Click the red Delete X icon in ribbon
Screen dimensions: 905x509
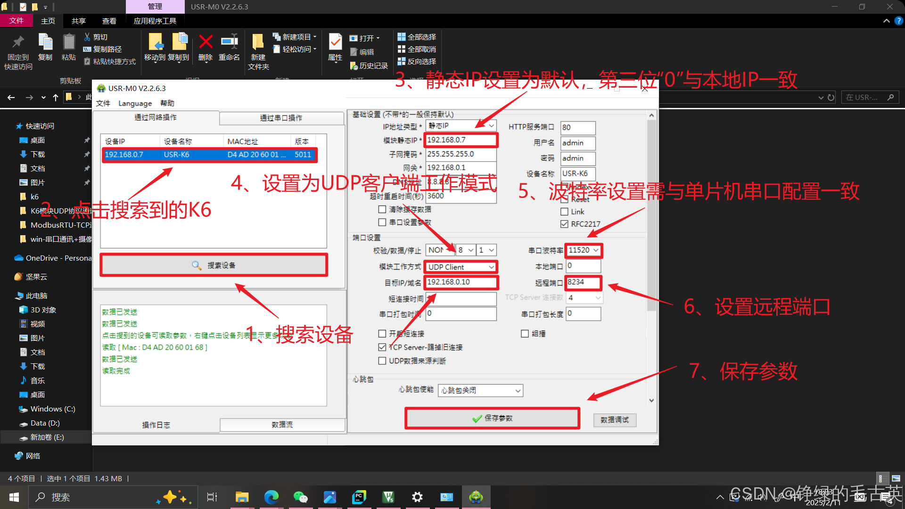pyautogui.click(x=206, y=42)
